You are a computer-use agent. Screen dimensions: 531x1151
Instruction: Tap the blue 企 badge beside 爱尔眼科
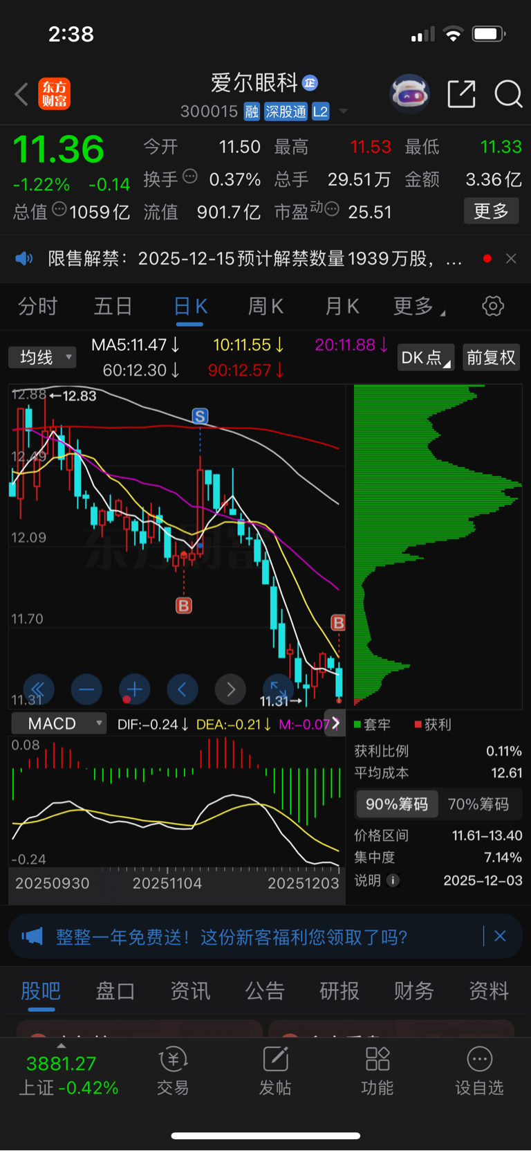pos(310,83)
